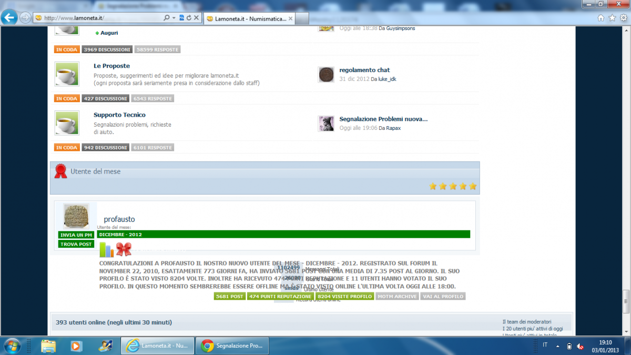Screen dimensions: 631x355
Task: Click the browser Forward arrow
Action: click(x=25, y=17)
